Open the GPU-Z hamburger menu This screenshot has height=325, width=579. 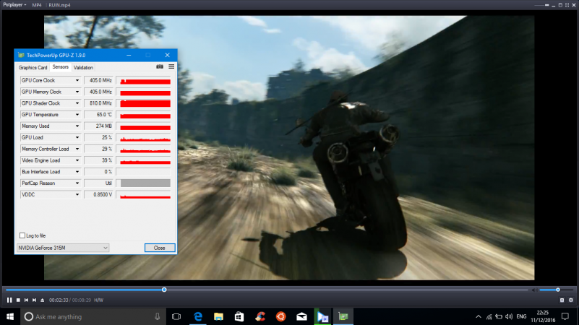point(171,66)
